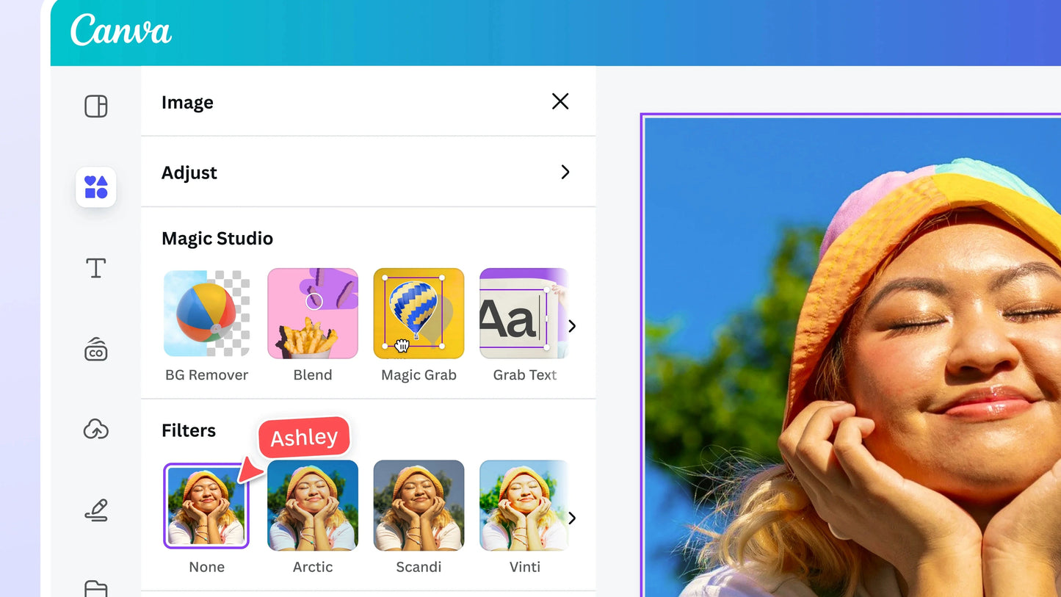Select the None filter thumbnail

(x=206, y=506)
